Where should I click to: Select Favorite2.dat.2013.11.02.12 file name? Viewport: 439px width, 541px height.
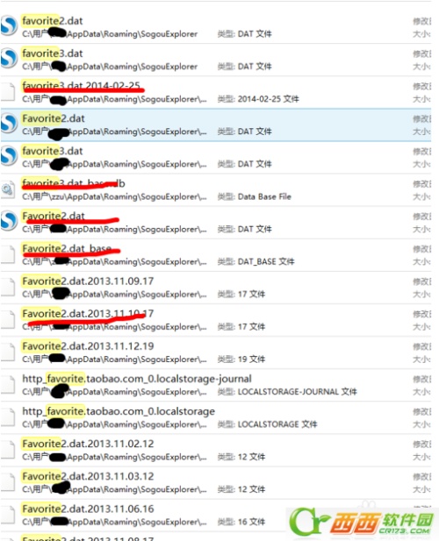coord(88,444)
